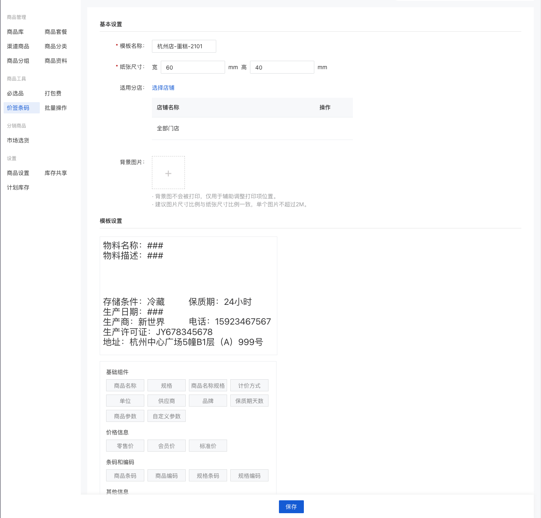Insert the 零售价 price field

(125, 446)
